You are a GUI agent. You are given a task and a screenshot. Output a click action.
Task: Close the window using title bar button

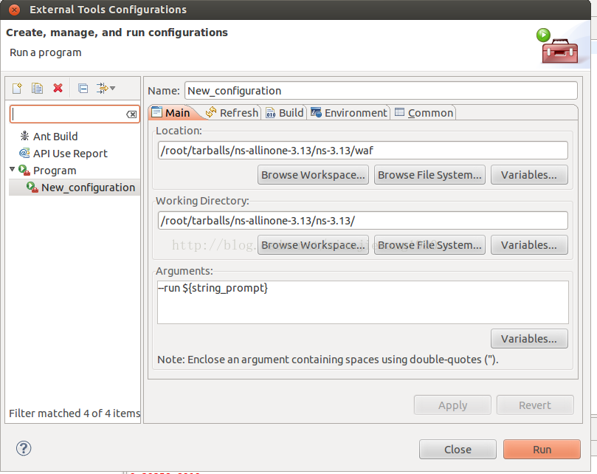(x=14, y=10)
